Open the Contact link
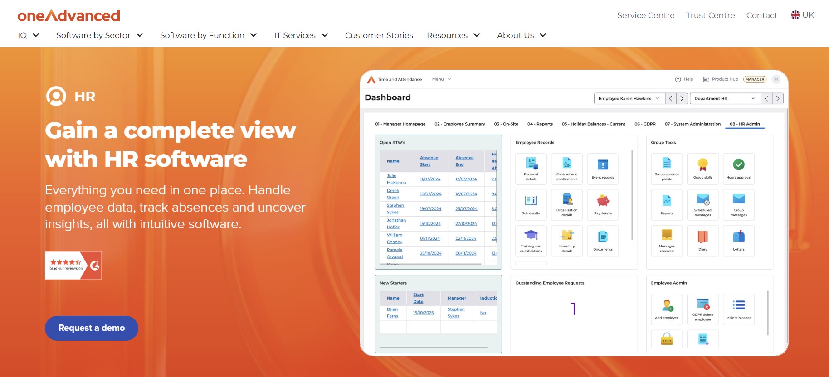829x377 pixels. (x=762, y=15)
